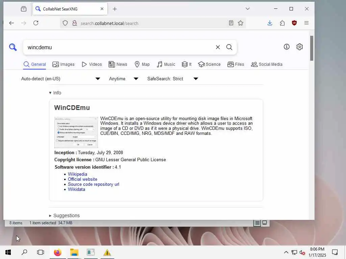
Task: Click the SearXNG logo magnifier
Action: (x=13, y=47)
